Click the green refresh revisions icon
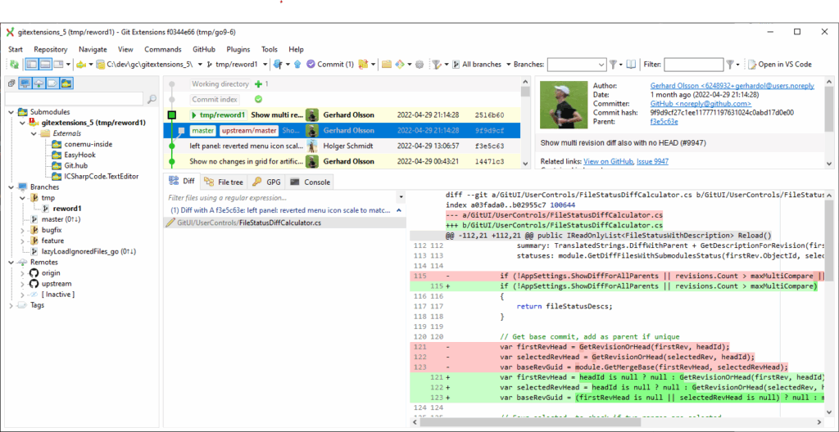839x432 pixels. [x=14, y=64]
